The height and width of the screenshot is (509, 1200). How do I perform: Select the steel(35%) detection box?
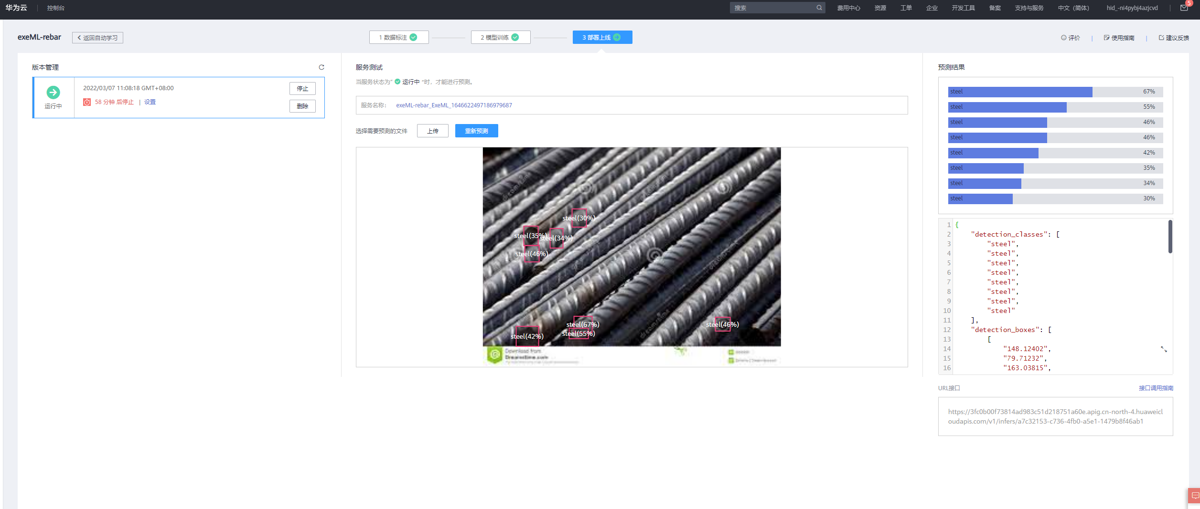click(531, 236)
